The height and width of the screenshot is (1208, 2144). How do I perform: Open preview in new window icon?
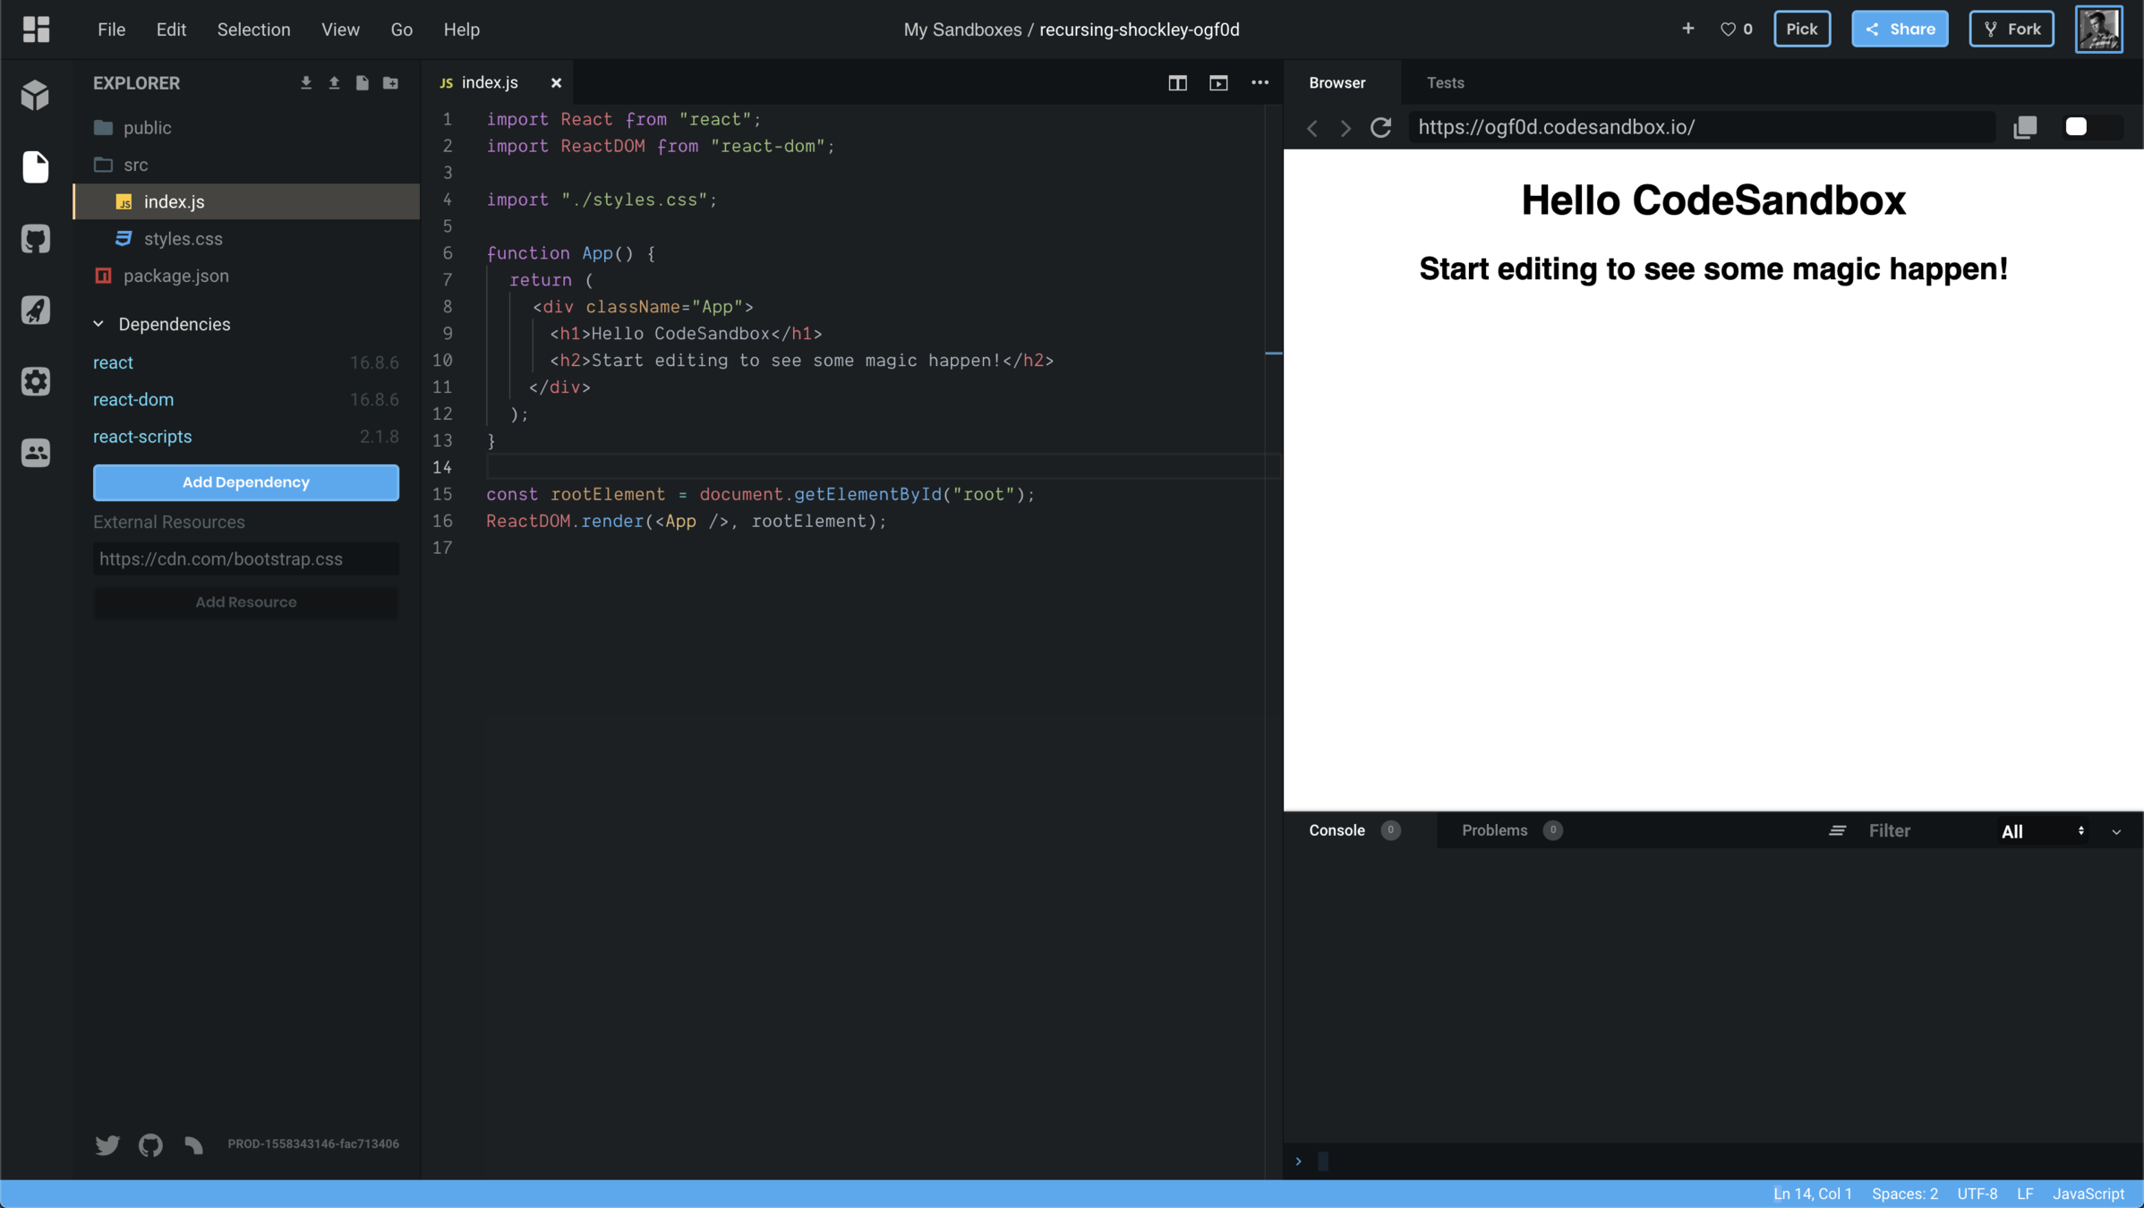2025,127
